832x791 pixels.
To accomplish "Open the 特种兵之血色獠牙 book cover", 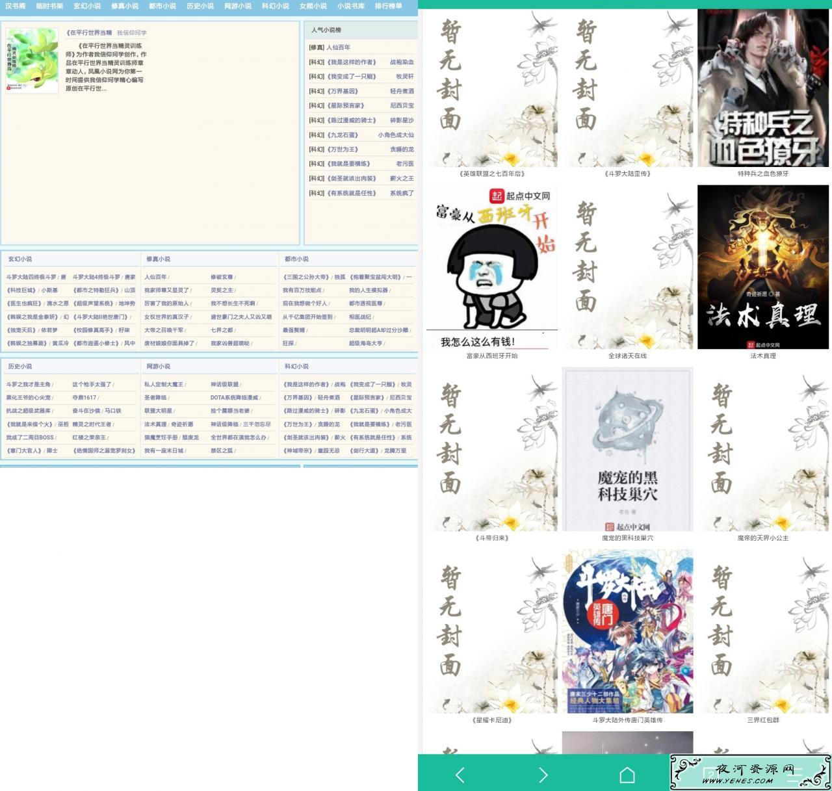I will (763, 88).
